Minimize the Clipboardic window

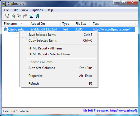coord(117,2)
